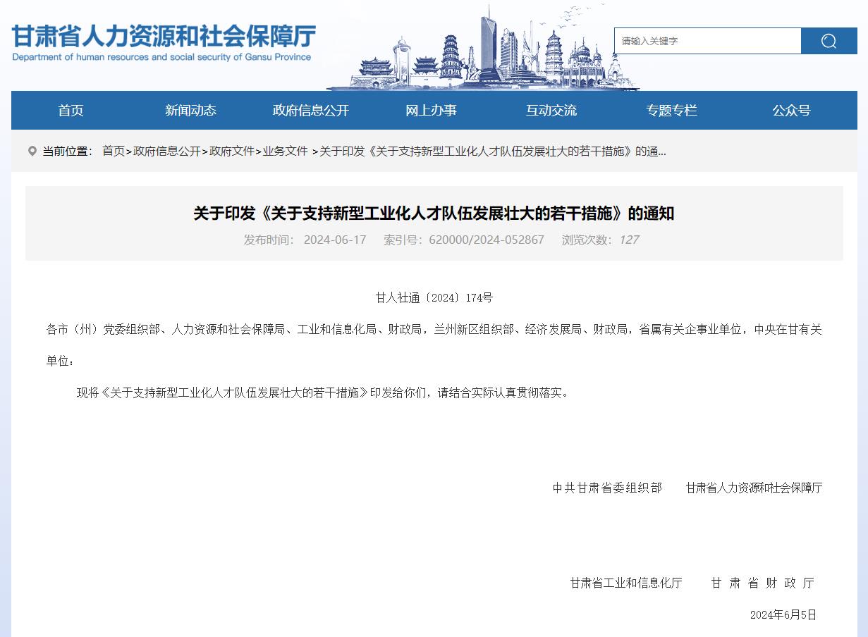868x637 pixels.
Task: Click the date 2024年6月5日
Action: [783, 614]
